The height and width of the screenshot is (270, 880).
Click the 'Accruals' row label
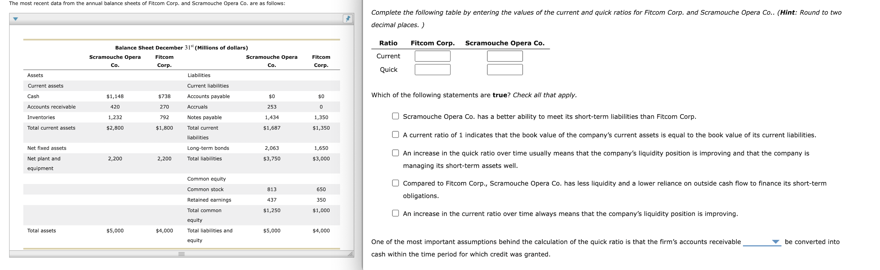coord(198,107)
